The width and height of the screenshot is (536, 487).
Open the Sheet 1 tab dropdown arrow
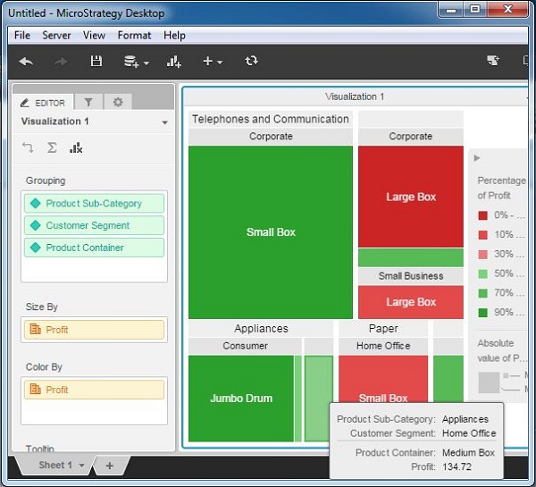(x=82, y=466)
